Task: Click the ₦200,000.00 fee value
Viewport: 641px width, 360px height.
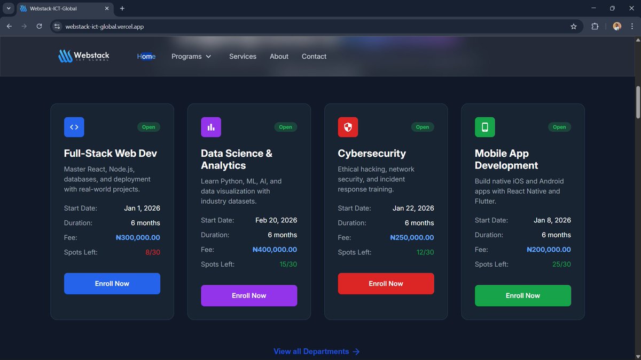Action: tap(549, 249)
